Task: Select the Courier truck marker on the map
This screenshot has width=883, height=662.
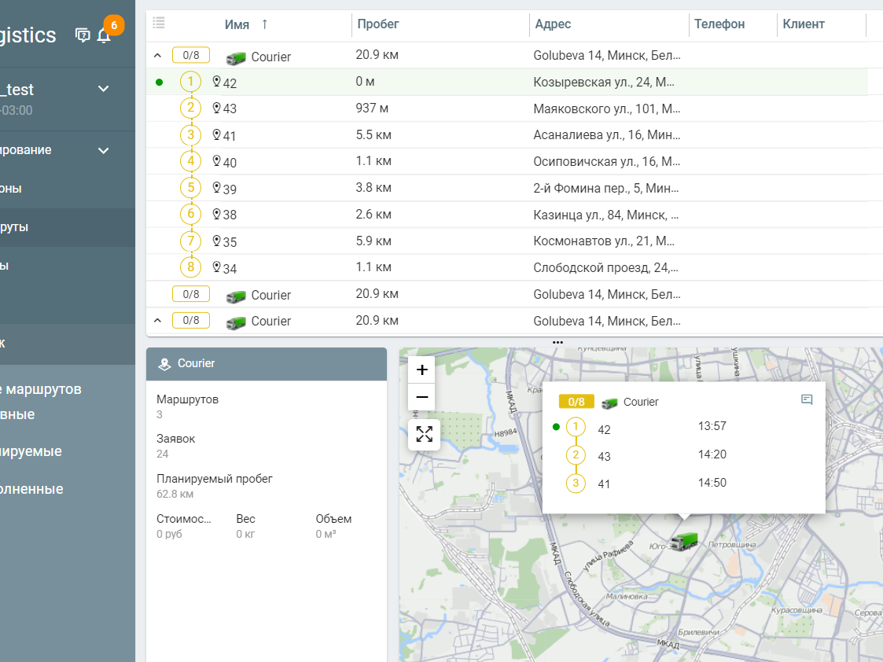Action: (x=683, y=541)
